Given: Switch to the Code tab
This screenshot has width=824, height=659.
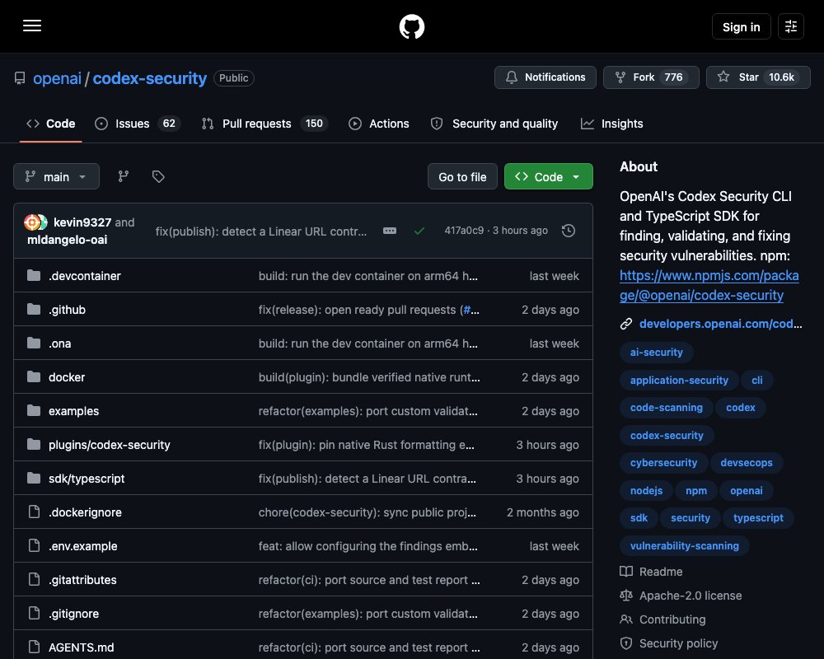Looking at the screenshot, I should 51,124.
